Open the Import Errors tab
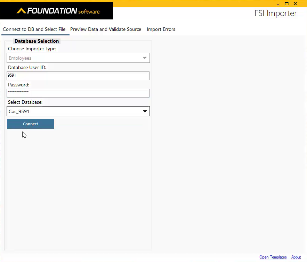 click(161, 29)
